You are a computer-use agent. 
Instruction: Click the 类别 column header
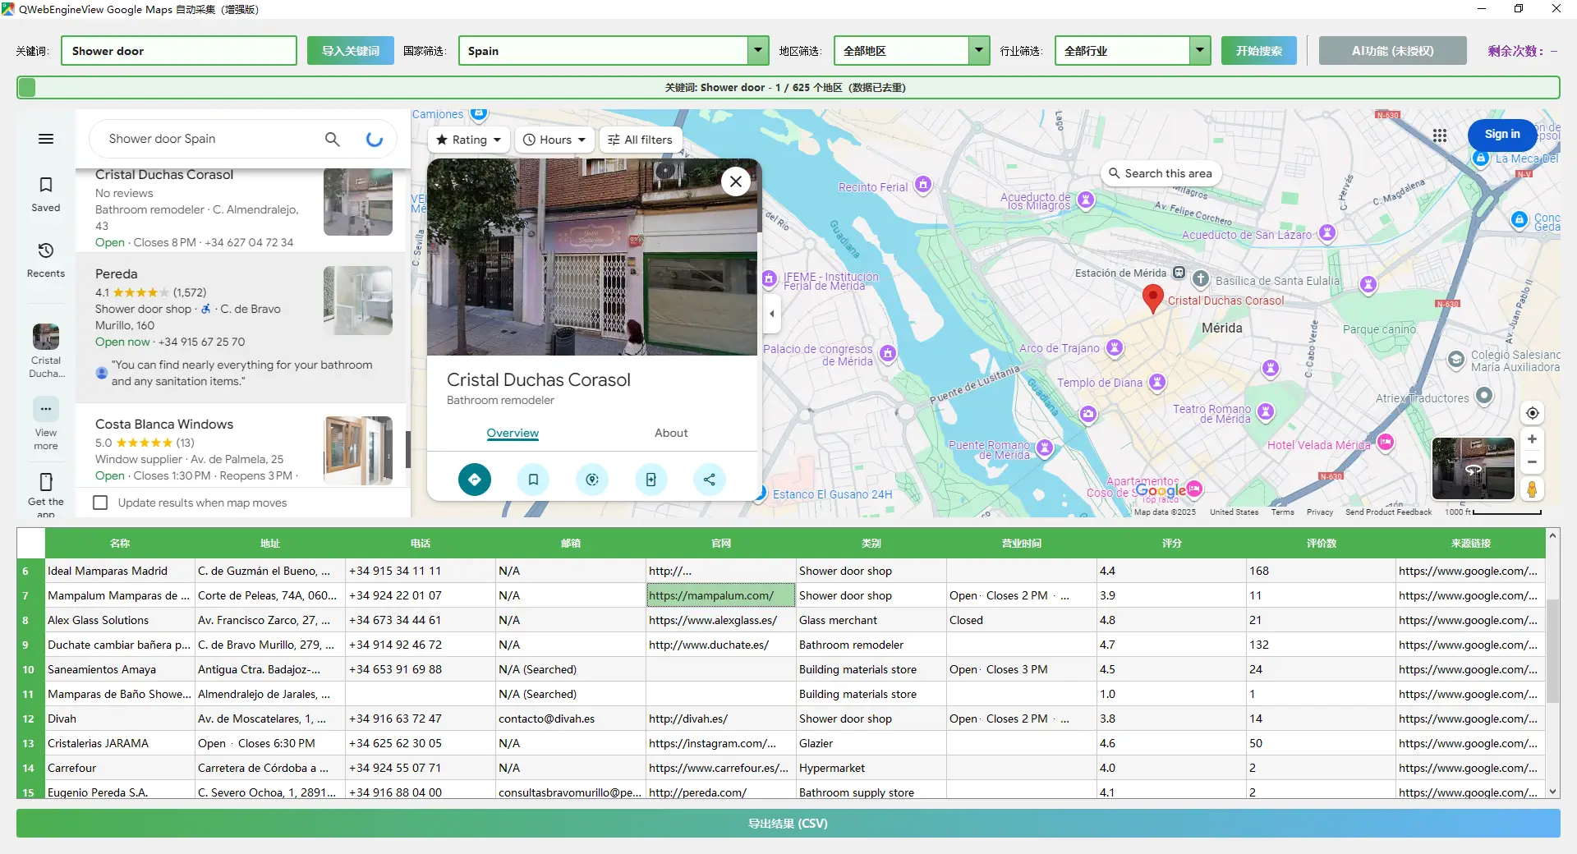(x=871, y=543)
